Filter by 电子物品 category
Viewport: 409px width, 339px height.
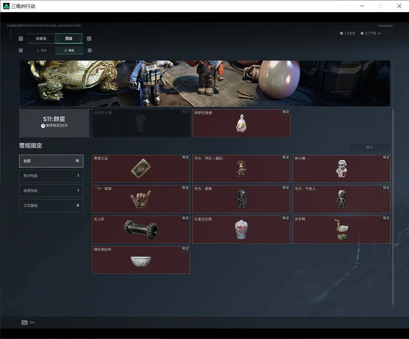[51, 176]
